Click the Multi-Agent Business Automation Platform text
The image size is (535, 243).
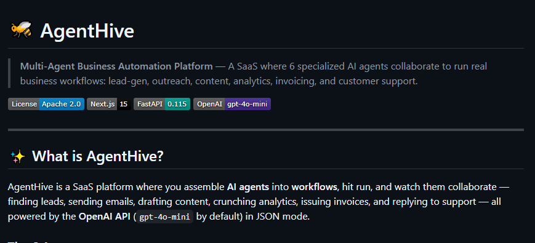pyautogui.click(x=116, y=66)
